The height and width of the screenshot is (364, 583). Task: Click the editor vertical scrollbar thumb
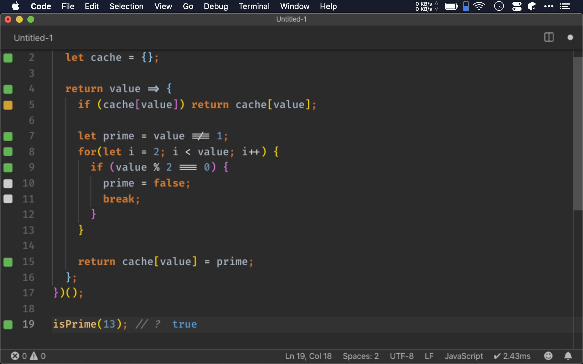[x=578, y=134]
